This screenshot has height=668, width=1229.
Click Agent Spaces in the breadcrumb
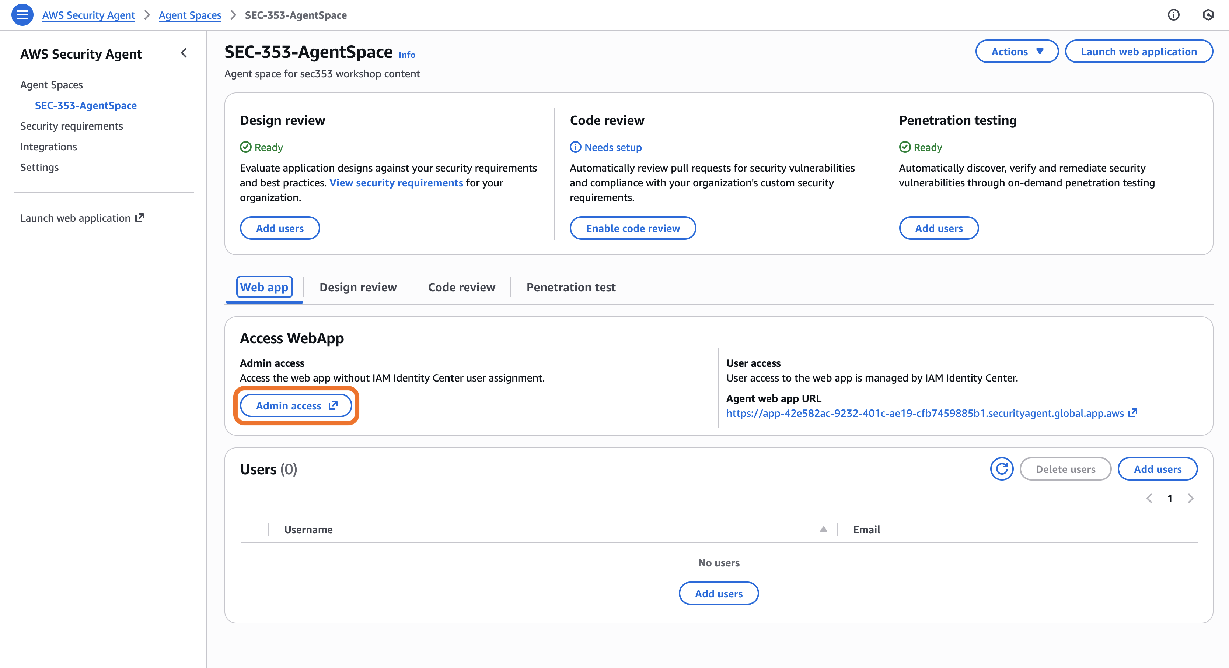click(x=190, y=15)
